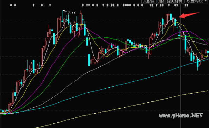Select the lowest cyan candle near right edge
The image size is (209, 128).
click(198, 64)
